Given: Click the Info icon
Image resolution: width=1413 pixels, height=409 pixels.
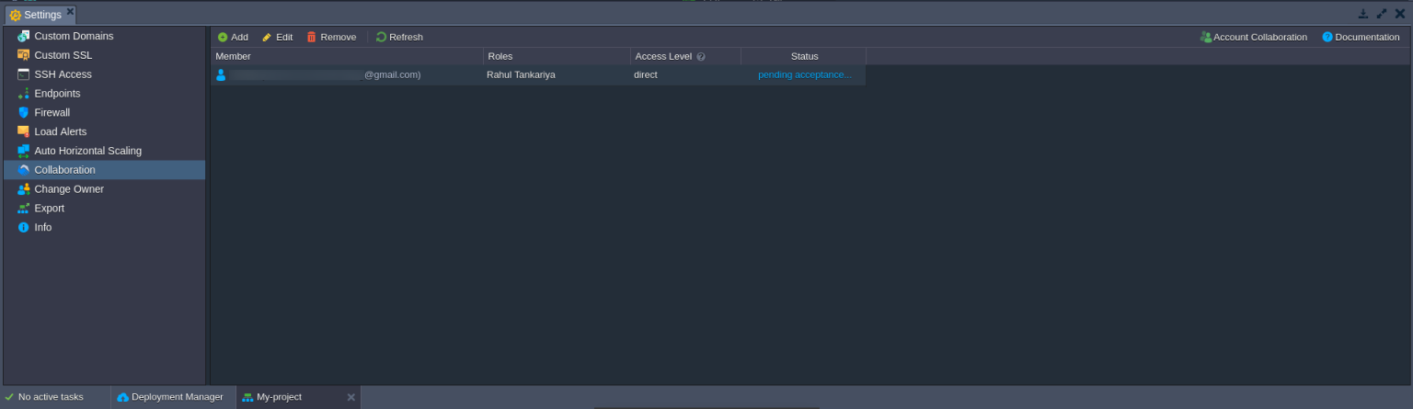Looking at the screenshot, I should click(x=23, y=227).
